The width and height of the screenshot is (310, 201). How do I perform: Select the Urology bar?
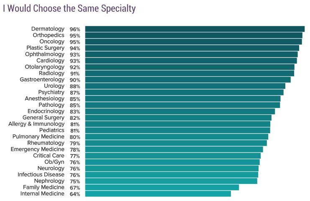pyautogui.click(x=185, y=86)
